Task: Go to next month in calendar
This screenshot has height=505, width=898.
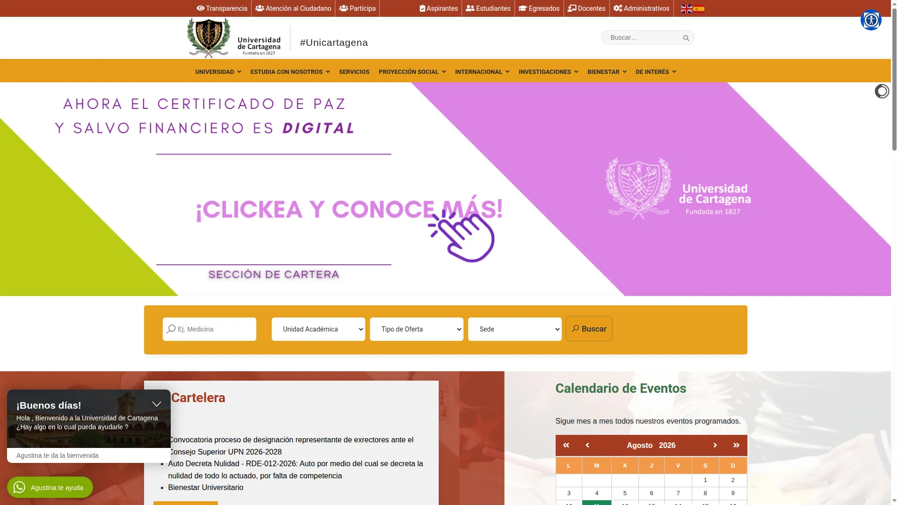Action: (x=715, y=445)
